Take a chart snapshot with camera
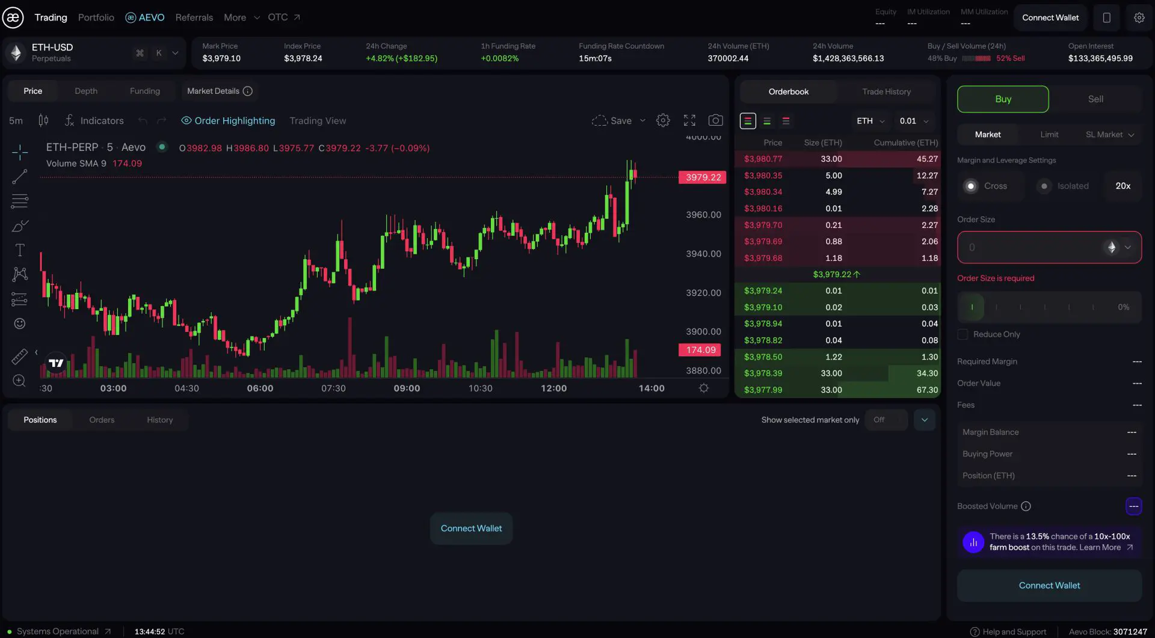Image resolution: width=1155 pixels, height=638 pixels. 715,120
